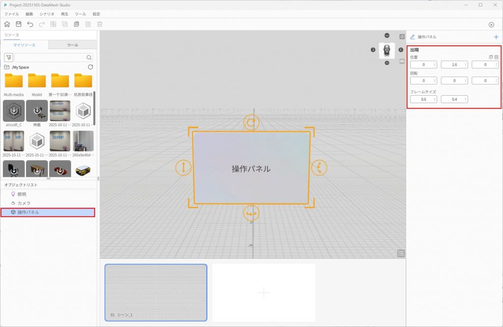Click the blue plus icon in properties panel
This screenshot has width=503, height=327.
pyautogui.click(x=496, y=37)
